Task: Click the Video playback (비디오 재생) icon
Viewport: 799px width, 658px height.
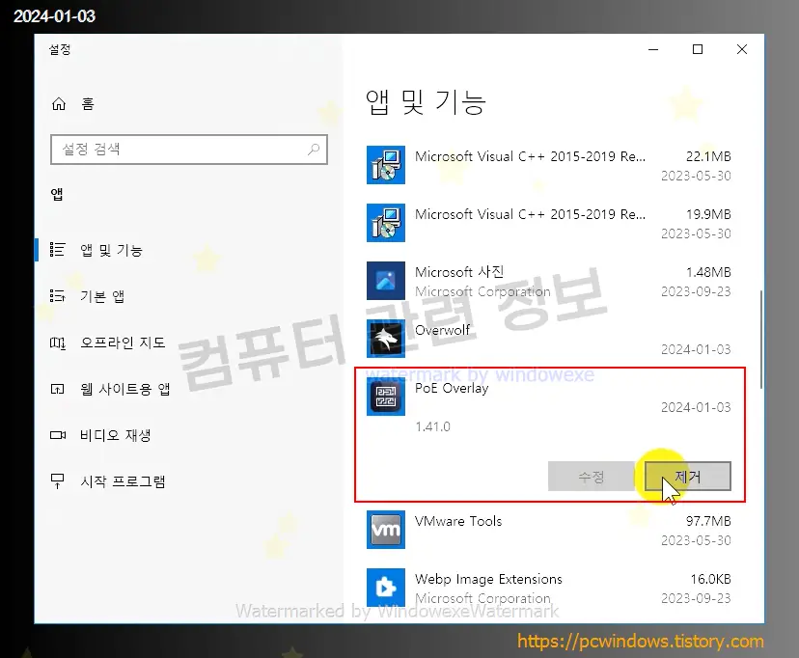Action: point(58,435)
